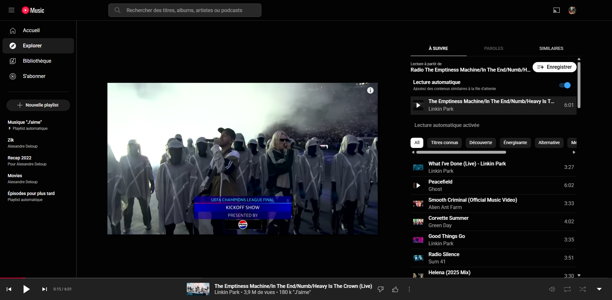Open Green Day artist link

coord(440,226)
